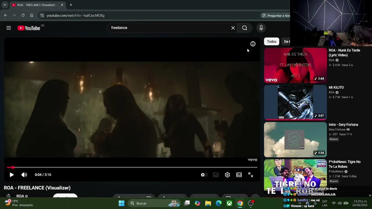Screen dimensions: 372x209
Task: Play the FREELANCE video
Action: point(12,175)
